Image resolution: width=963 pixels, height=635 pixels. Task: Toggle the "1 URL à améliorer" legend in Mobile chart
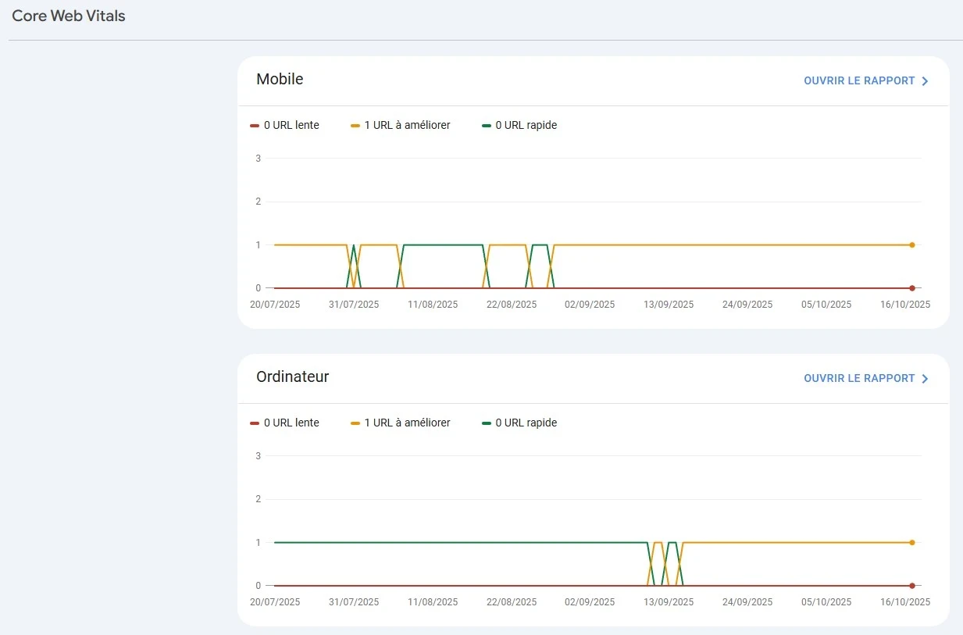401,125
